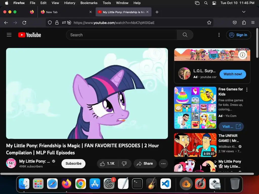Click the page vertical scrollbar
The image size is (259, 194).
tap(257, 43)
